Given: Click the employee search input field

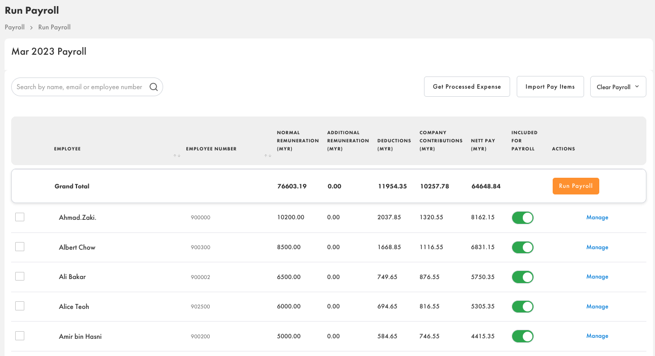Looking at the screenshot, I should [x=81, y=87].
